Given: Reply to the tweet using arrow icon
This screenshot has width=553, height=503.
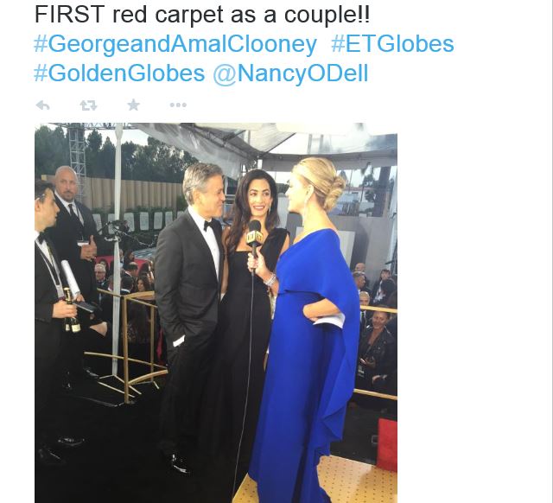Looking at the screenshot, I should pos(42,105).
